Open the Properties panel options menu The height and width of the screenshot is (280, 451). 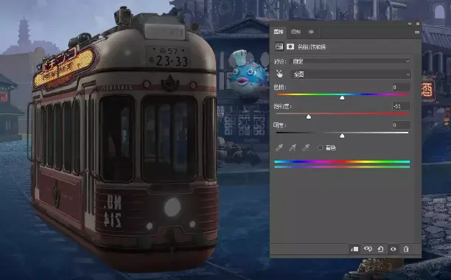(417, 32)
